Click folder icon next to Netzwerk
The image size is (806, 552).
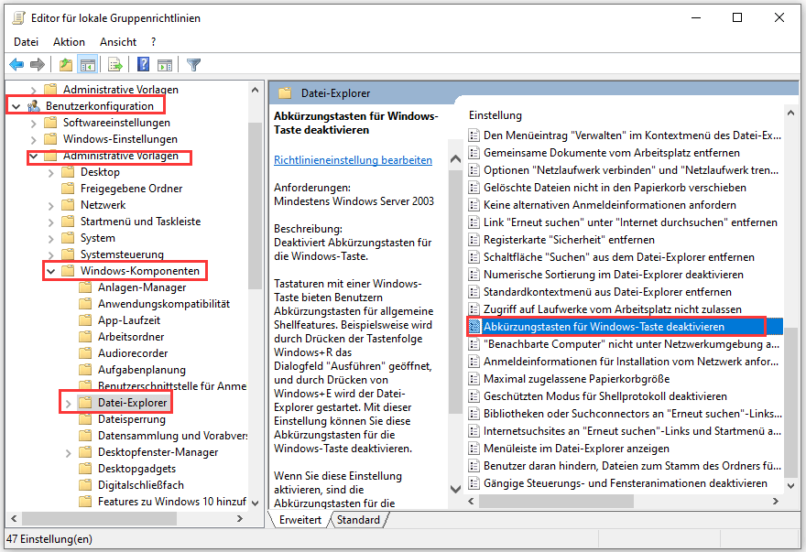(x=68, y=204)
